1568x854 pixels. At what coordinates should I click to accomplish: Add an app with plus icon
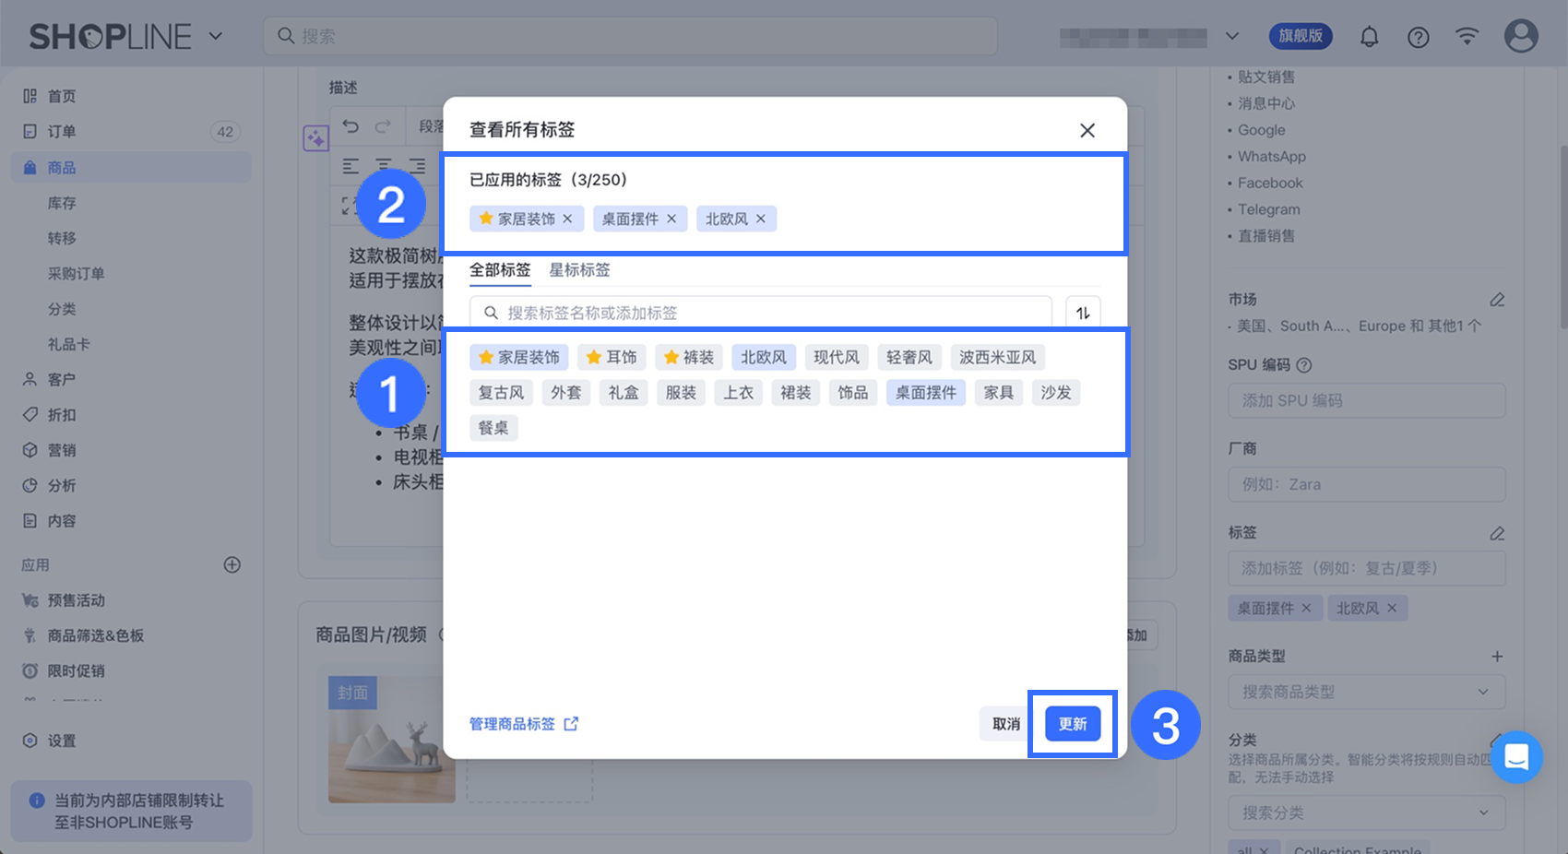(x=232, y=564)
